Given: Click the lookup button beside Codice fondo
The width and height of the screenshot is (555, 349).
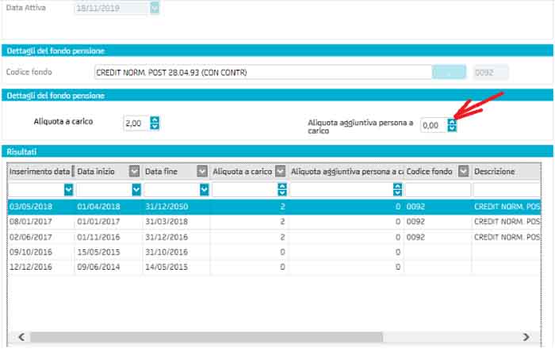Looking at the screenshot, I should (x=450, y=73).
